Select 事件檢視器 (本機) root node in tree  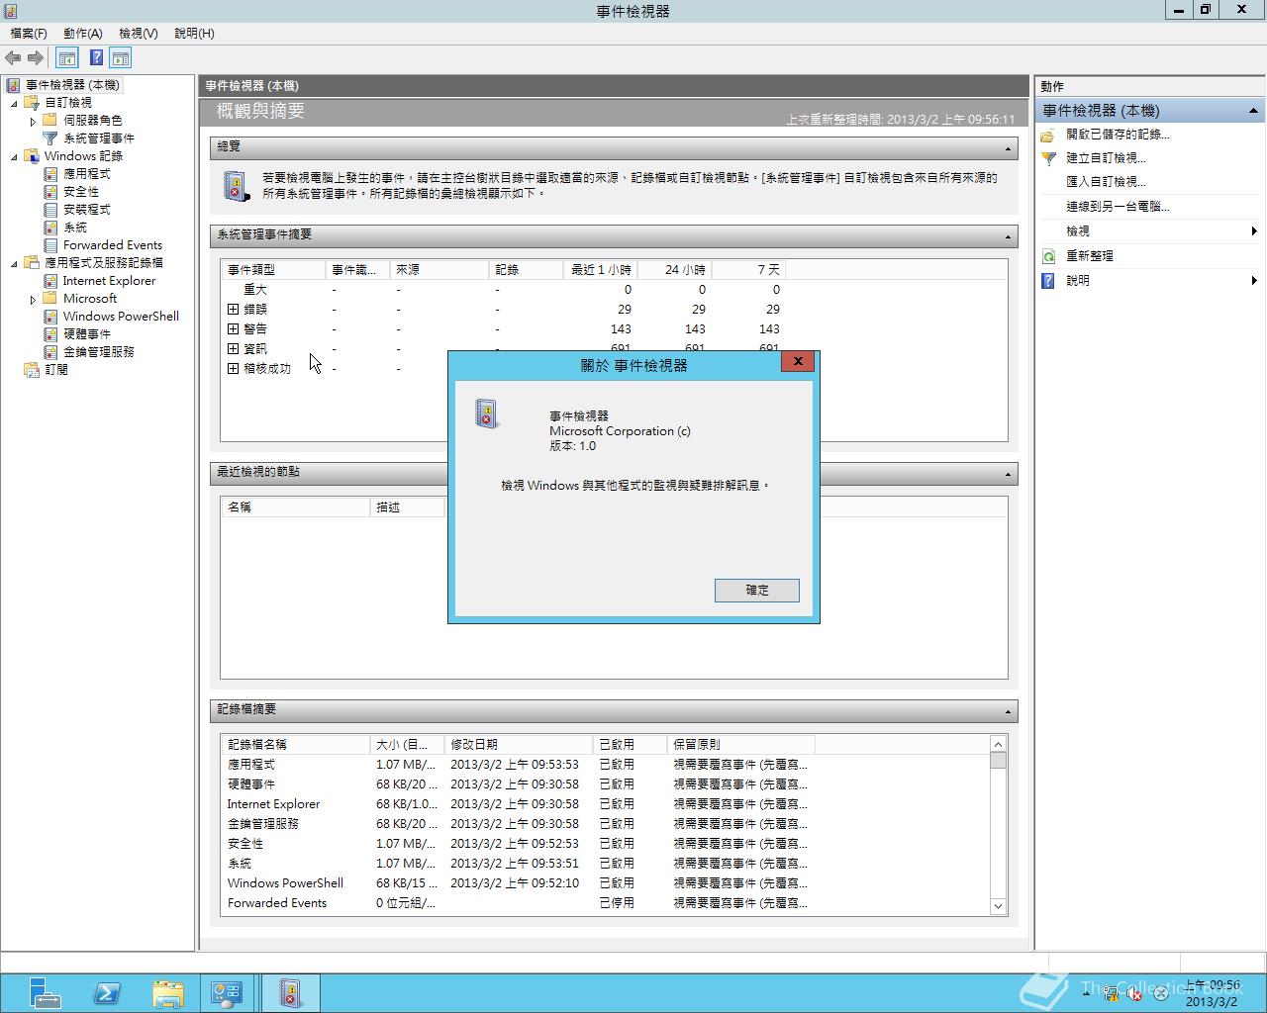coord(72,85)
